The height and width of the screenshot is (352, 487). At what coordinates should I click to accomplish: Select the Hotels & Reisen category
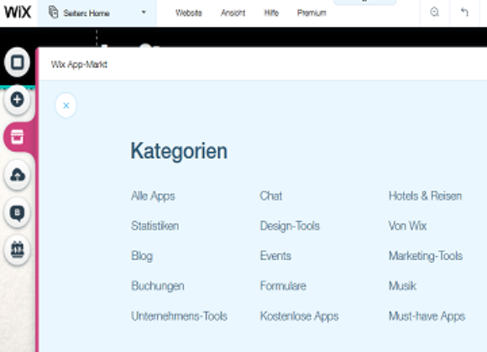425,196
